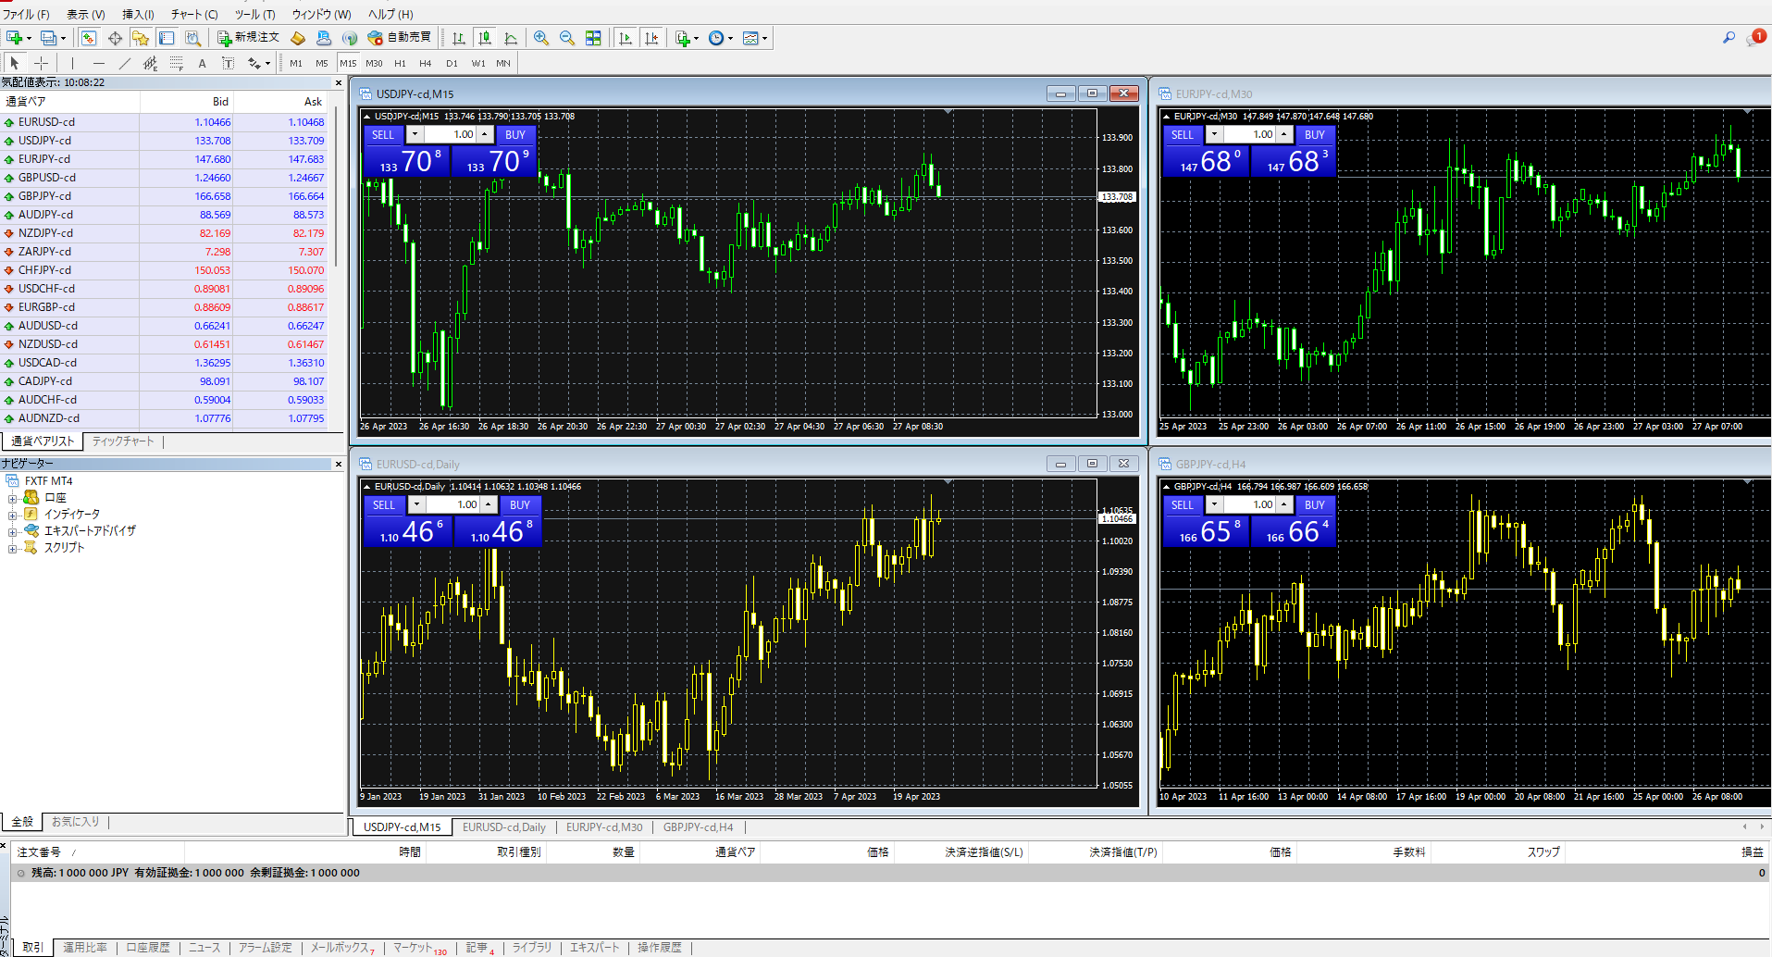Pick the text label 'A' drawing tool
The height and width of the screenshot is (957, 1772).
tap(202, 63)
